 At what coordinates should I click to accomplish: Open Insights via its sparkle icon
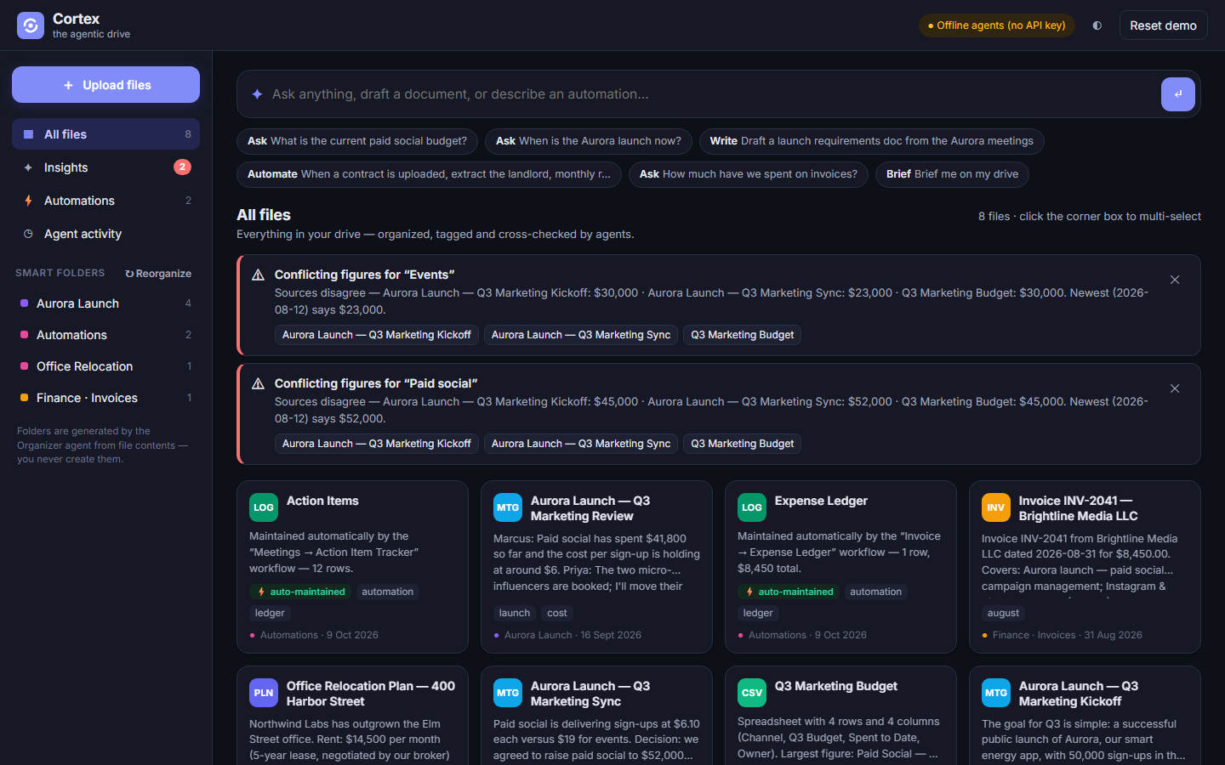click(x=28, y=167)
